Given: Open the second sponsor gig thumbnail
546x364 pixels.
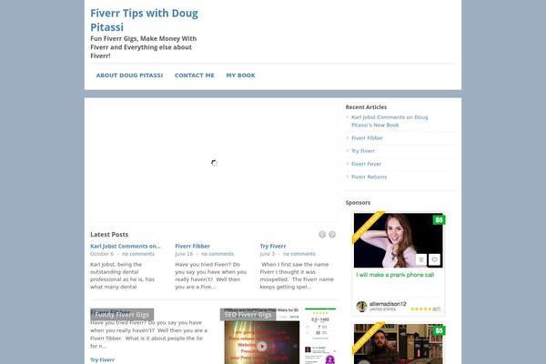Looking at the screenshot, I should pos(399,344).
